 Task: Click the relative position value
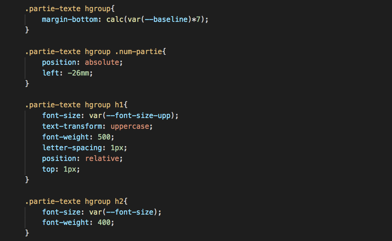click(x=104, y=158)
